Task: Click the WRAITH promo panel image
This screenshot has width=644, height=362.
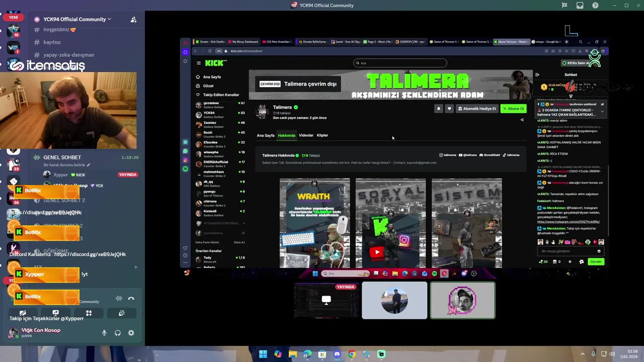Action: click(x=315, y=223)
